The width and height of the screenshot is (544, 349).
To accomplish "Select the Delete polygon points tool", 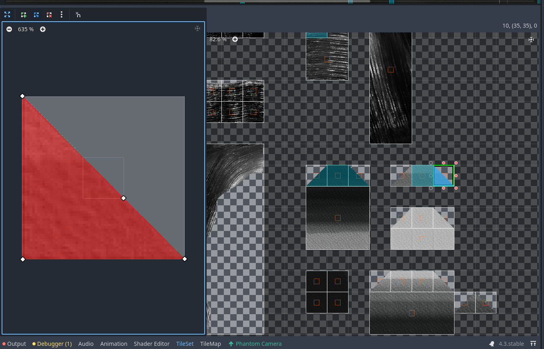I will tap(49, 15).
